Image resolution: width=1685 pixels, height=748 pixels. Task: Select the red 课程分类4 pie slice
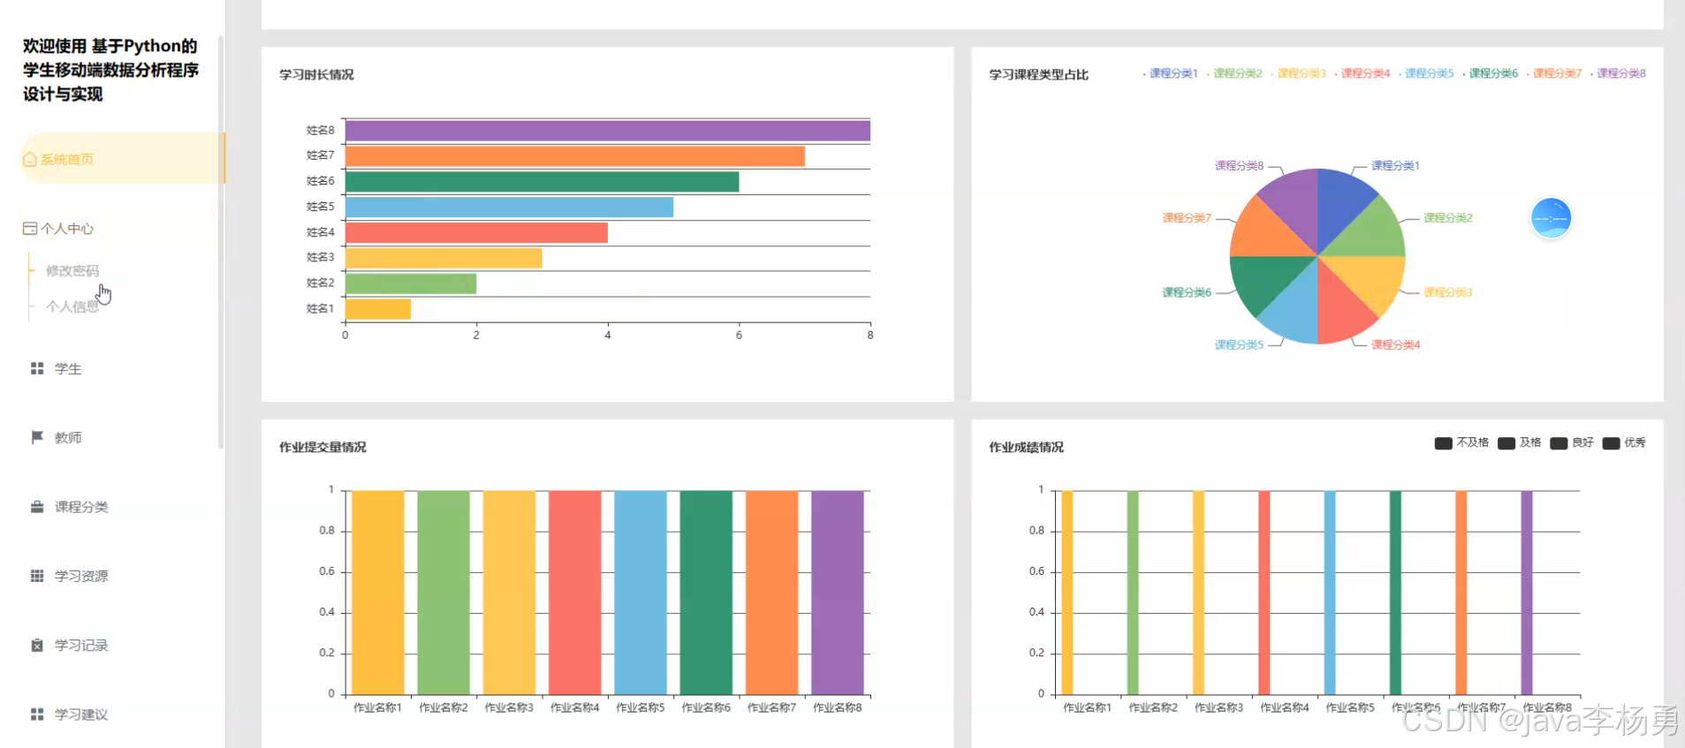coord(1340,308)
